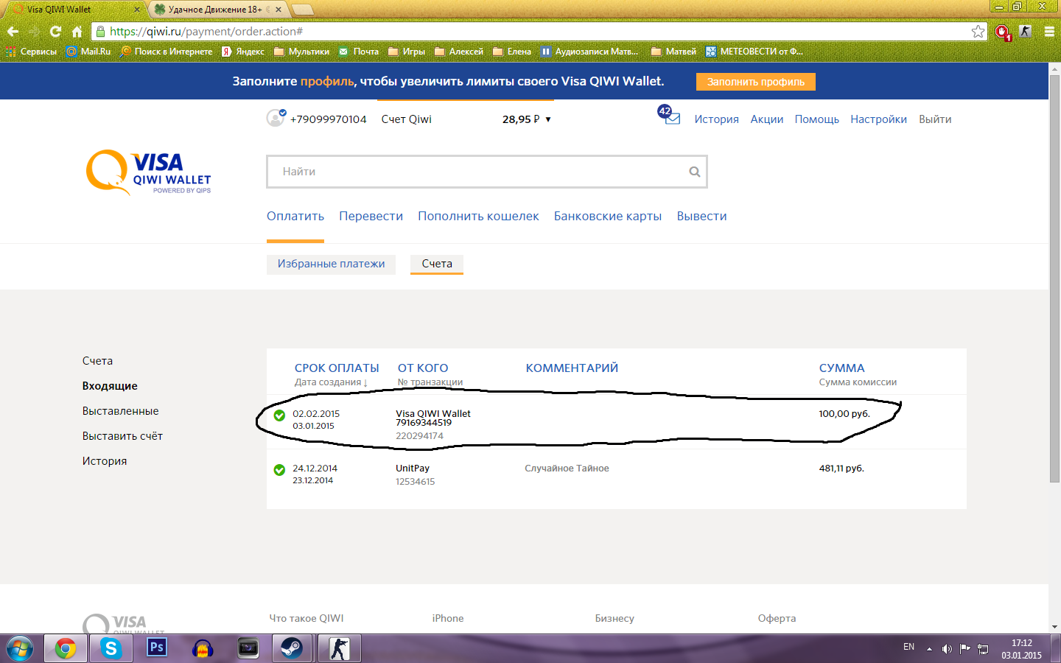Click the Заполнить профиль orange button
This screenshot has width=1061, height=663.
pyautogui.click(x=756, y=82)
